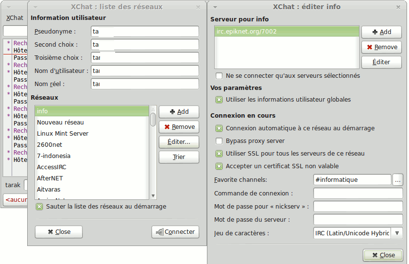Screen dimensions: 409x264
Task: Edit the Second choix field
Action: click(x=145, y=45)
